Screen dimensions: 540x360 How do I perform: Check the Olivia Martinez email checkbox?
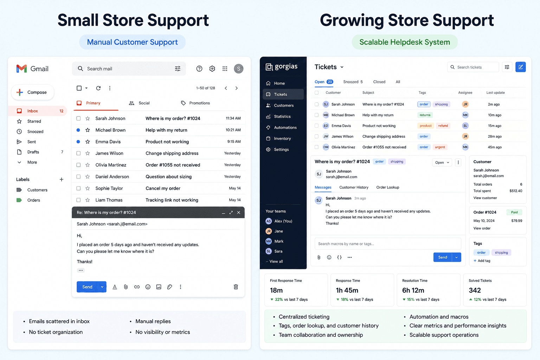point(78,165)
